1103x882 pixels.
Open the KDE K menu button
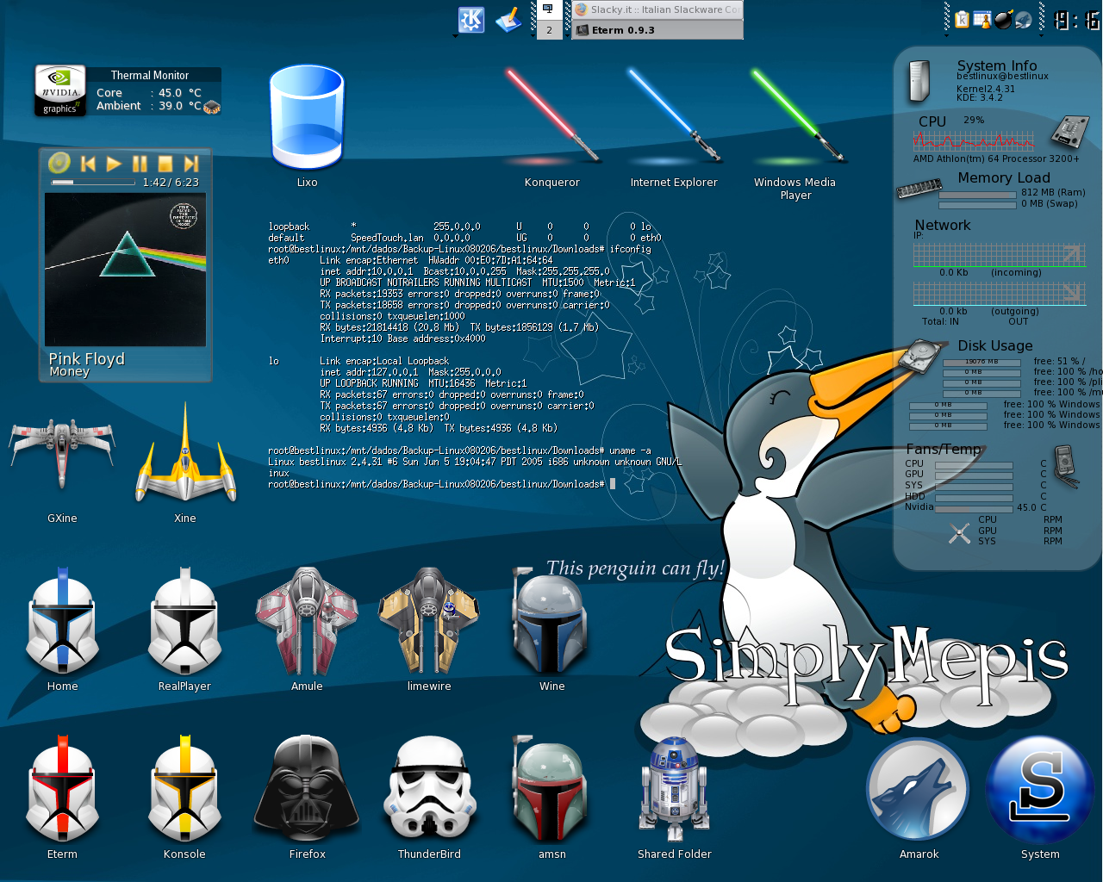pyautogui.click(x=471, y=20)
